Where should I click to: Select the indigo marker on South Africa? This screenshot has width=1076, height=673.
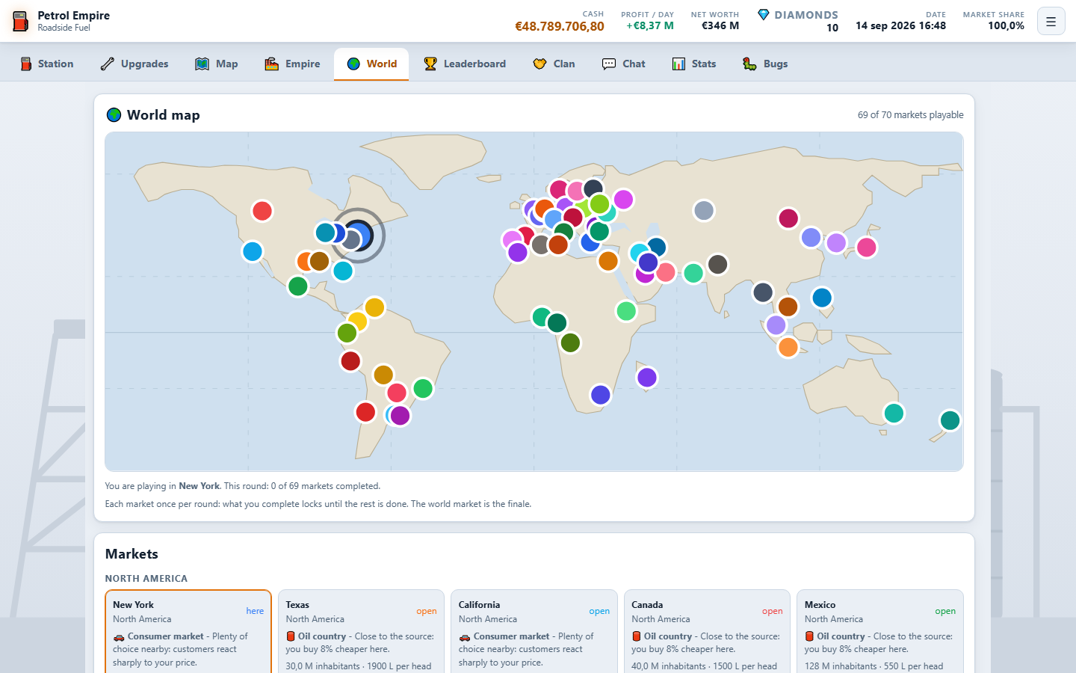pyautogui.click(x=601, y=395)
